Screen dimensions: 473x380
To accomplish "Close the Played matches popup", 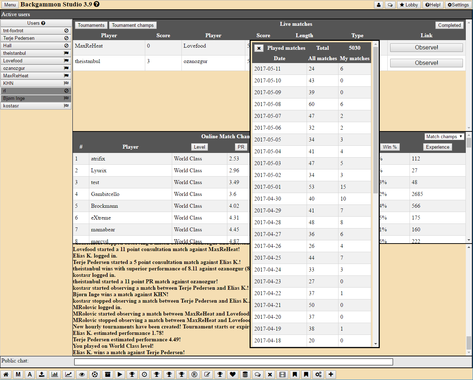I will click(x=259, y=48).
